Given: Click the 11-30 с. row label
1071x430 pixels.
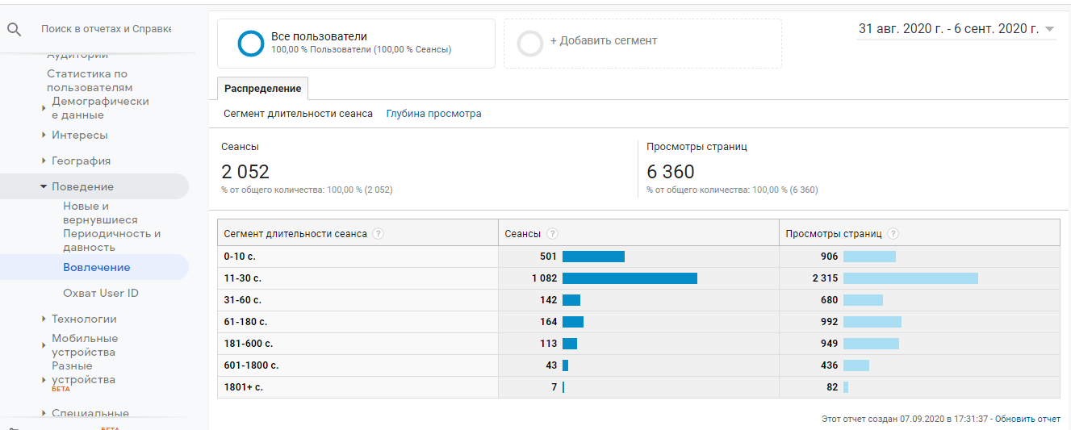Looking at the screenshot, I should click(243, 278).
